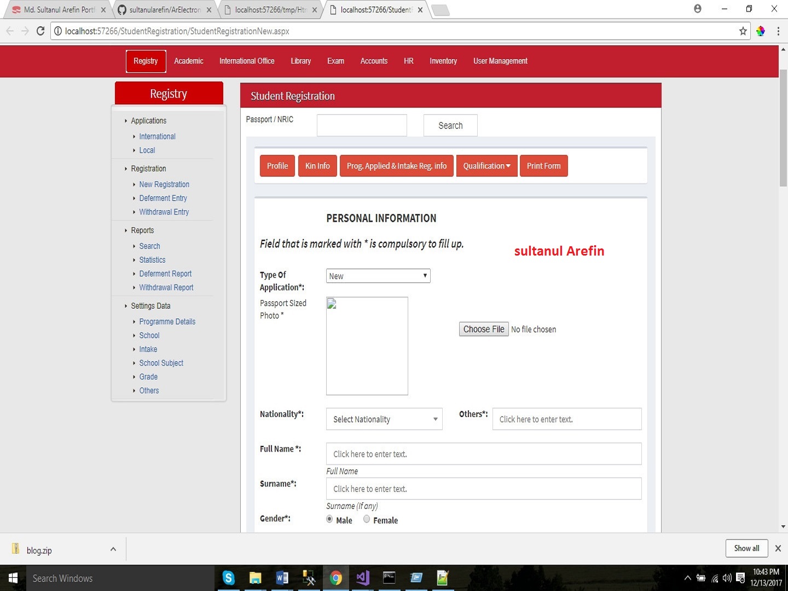Open the Chrome three-dot menu

coord(778,31)
